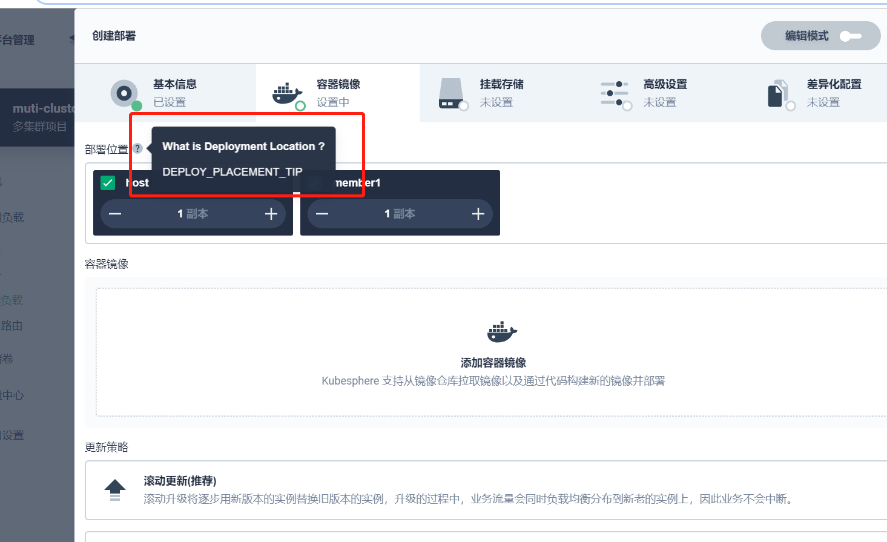This screenshot has width=887, height=542.
Task: Click the 1 副本 value under member1
Action: (x=400, y=214)
